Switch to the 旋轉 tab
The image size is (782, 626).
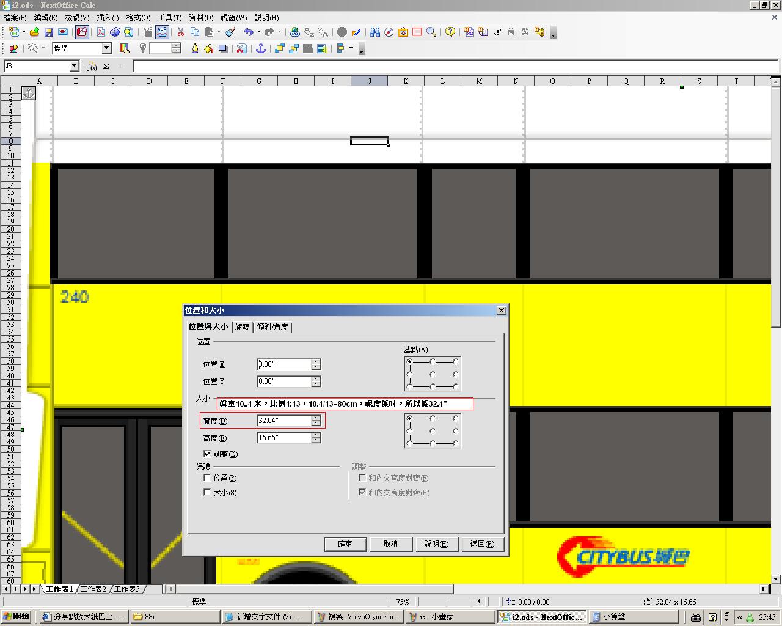[242, 327]
